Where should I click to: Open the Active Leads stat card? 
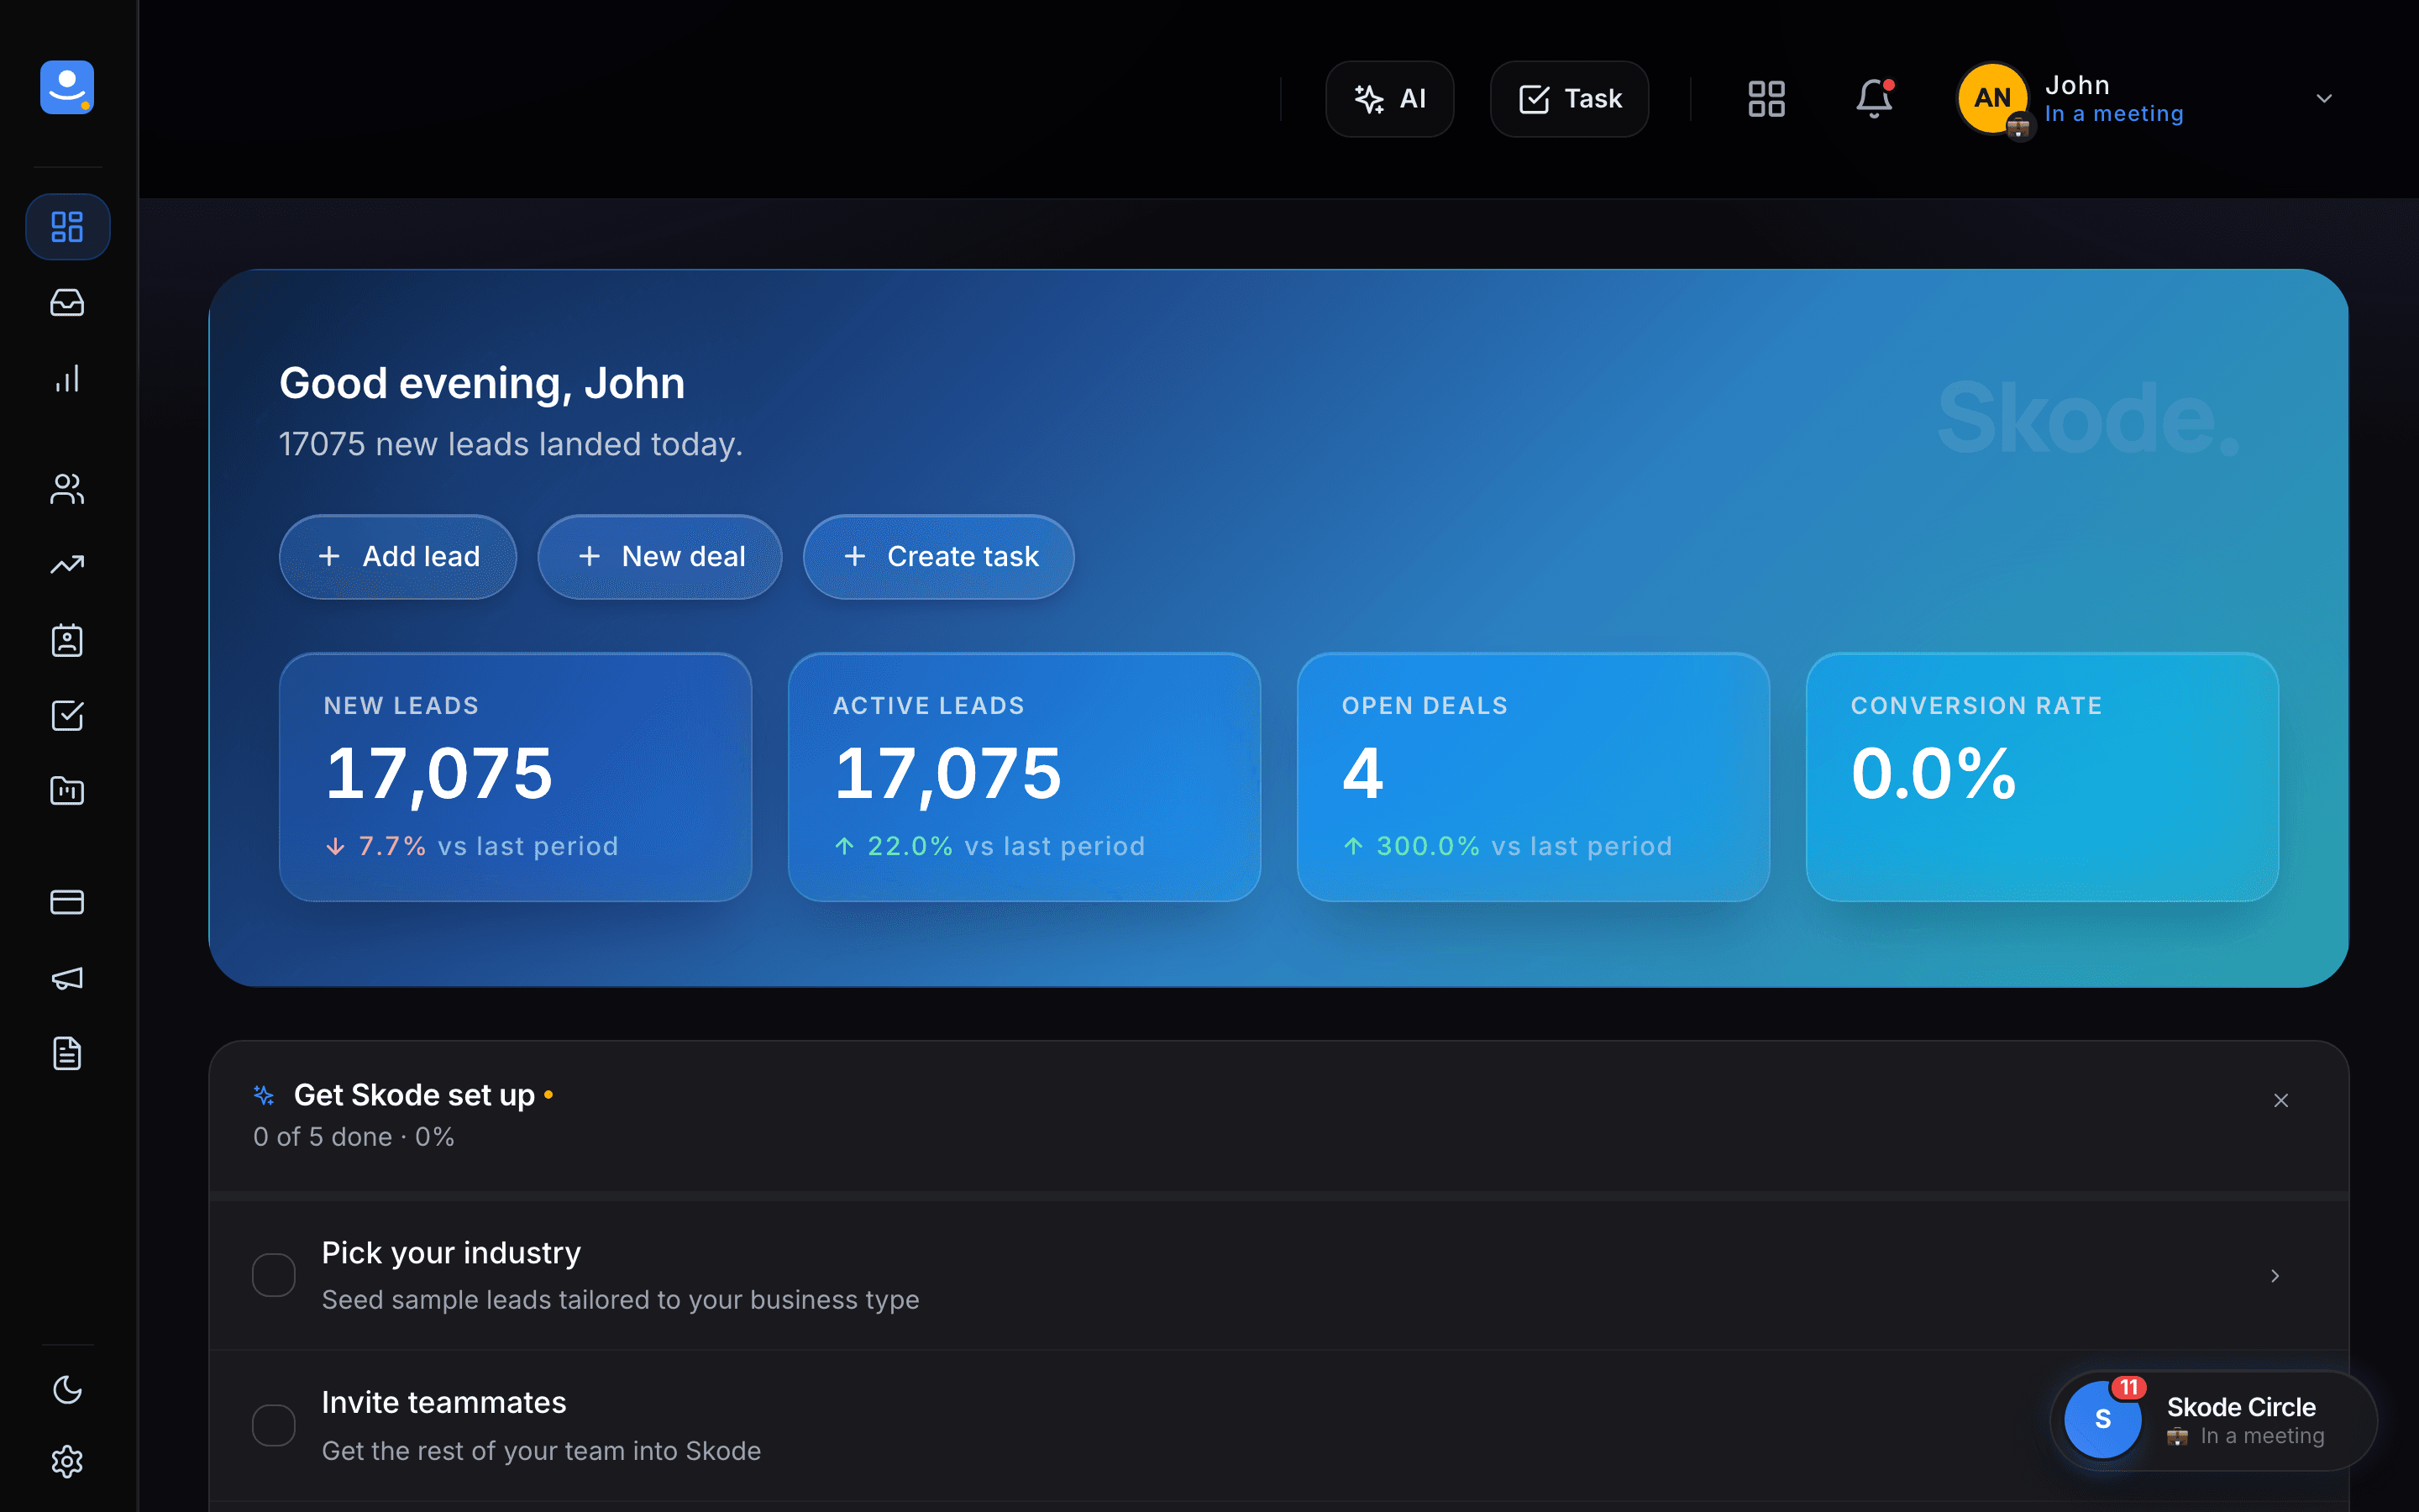1025,777
